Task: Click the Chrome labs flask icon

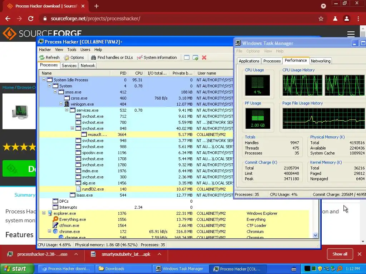Action: point(335,19)
